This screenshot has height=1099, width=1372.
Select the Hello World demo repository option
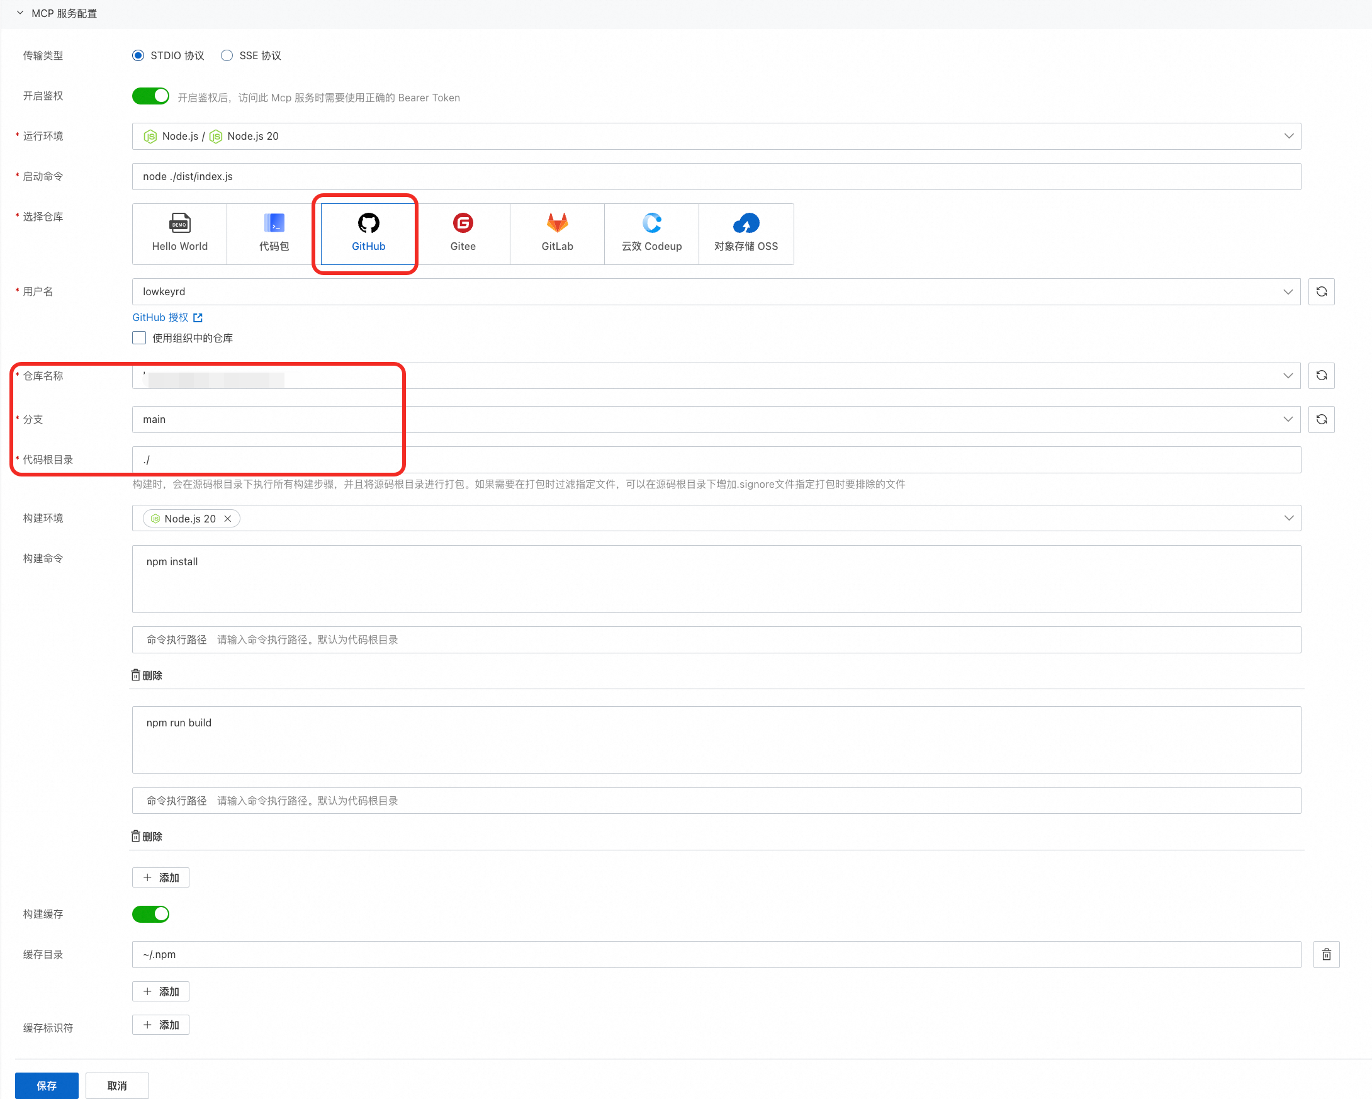[179, 234]
